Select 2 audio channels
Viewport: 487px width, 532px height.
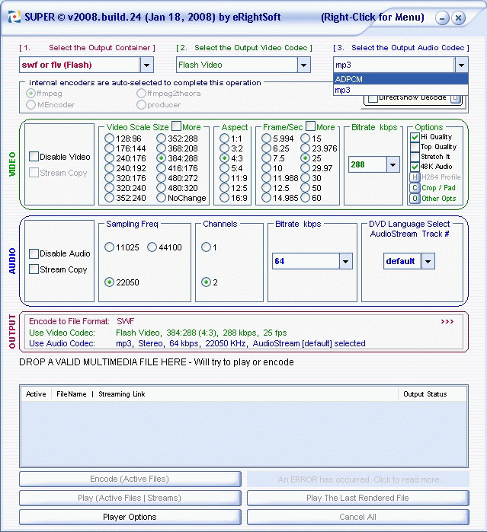[x=206, y=282]
